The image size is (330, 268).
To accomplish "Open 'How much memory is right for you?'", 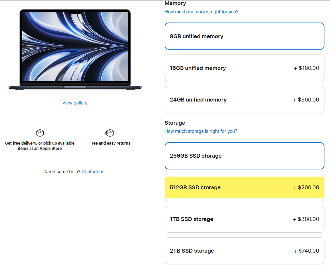I will pos(201,12).
